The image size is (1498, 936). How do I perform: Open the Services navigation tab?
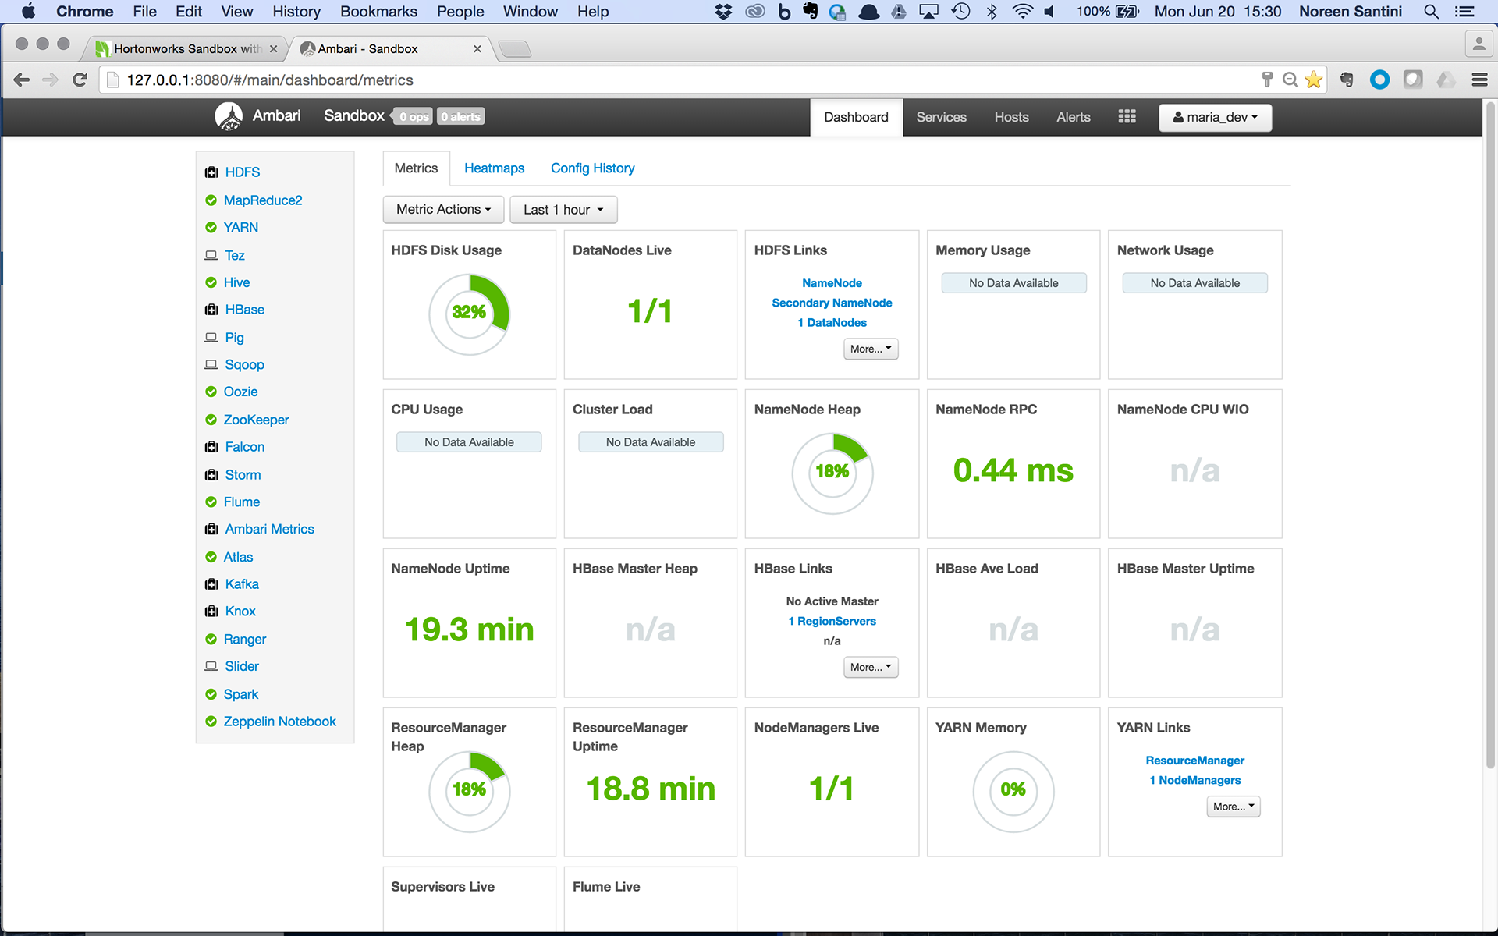click(941, 117)
